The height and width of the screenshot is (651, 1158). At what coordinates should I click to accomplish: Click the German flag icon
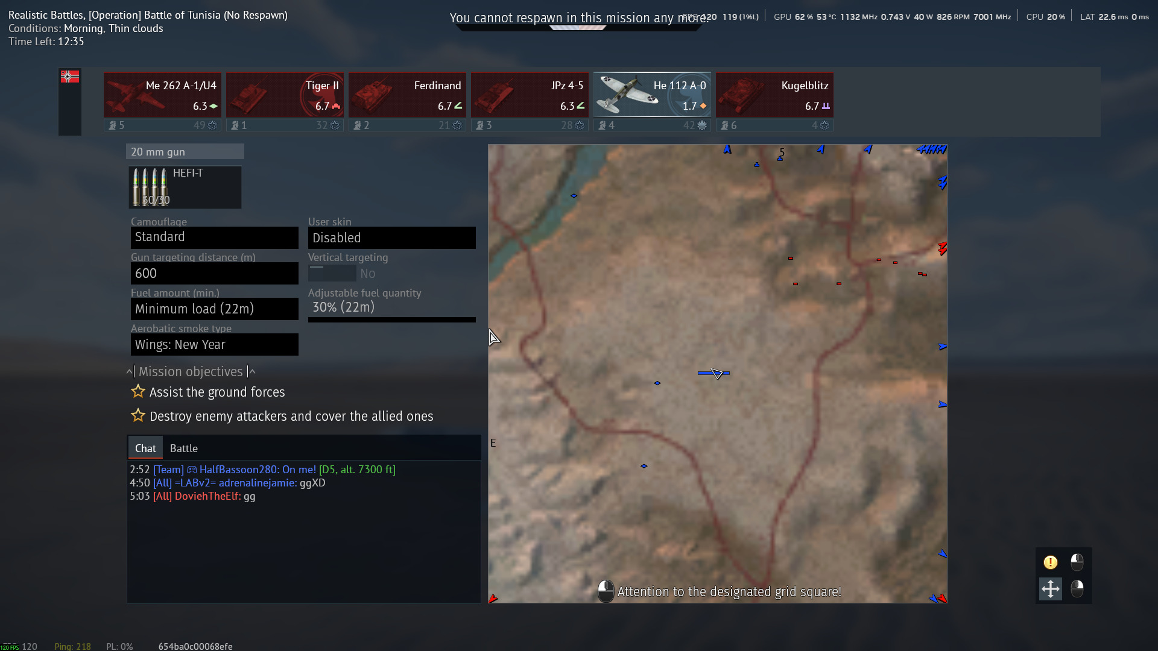[x=70, y=77]
